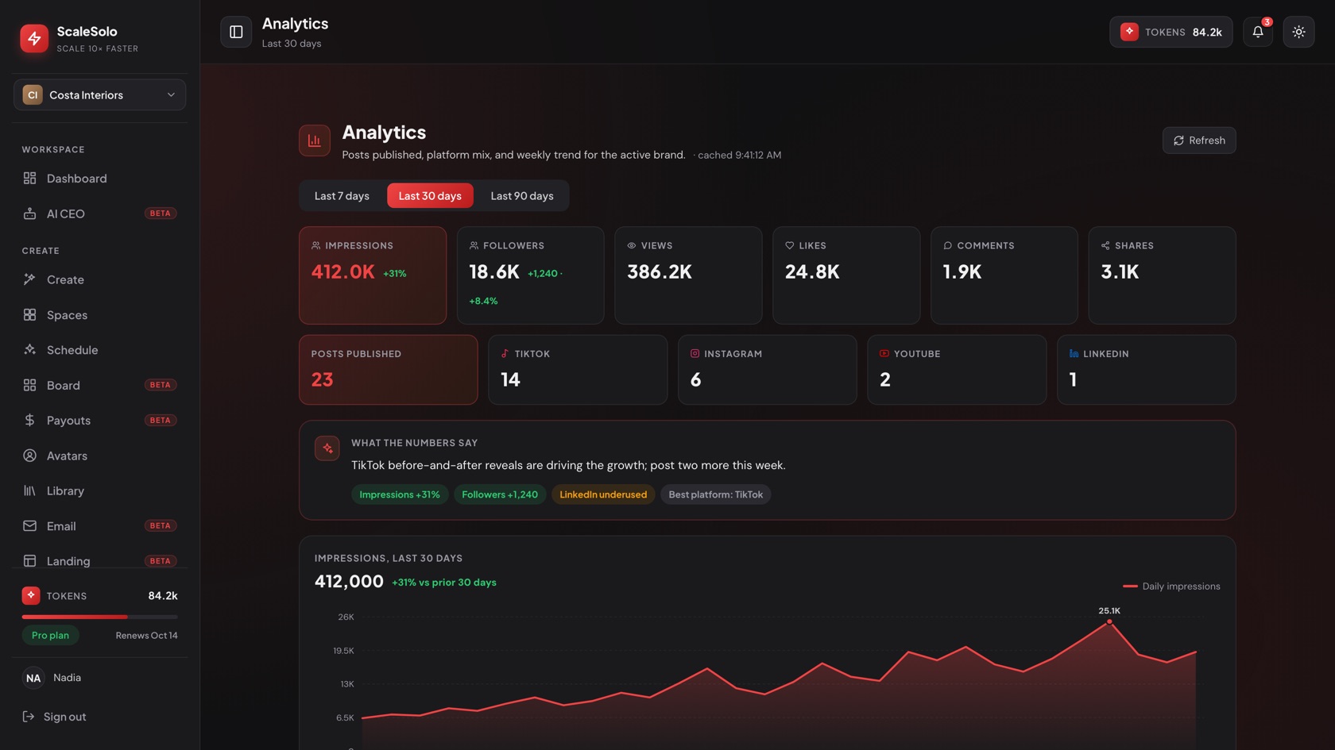Open the notifications bell

[1257, 32]
